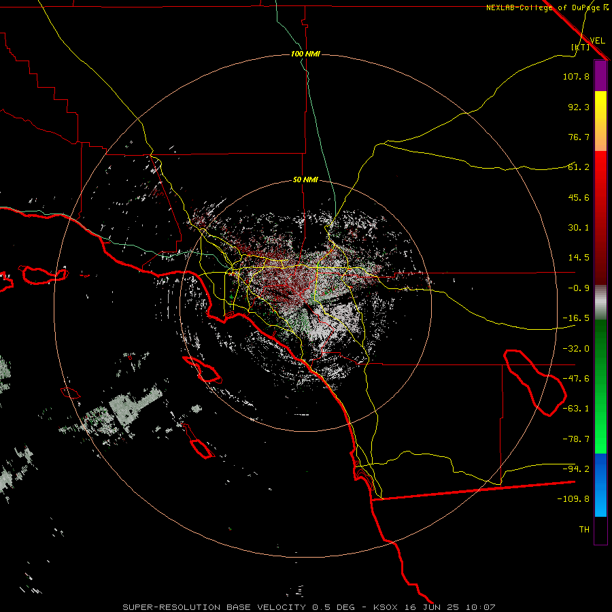Click the 61.2 velocity scale value
The image size is (612, 612).
(x=579, y=167)
